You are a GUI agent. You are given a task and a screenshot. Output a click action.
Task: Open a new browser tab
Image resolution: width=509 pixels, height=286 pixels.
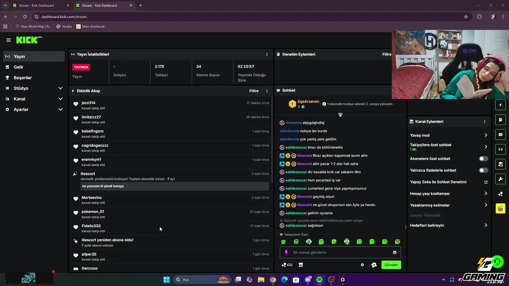(x=140, y=6)
